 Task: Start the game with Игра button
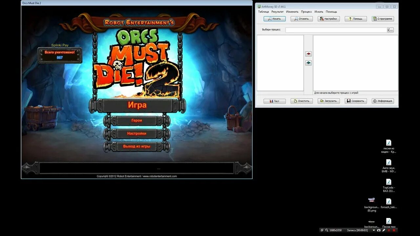pyautogui.click(x=137, y=106)
